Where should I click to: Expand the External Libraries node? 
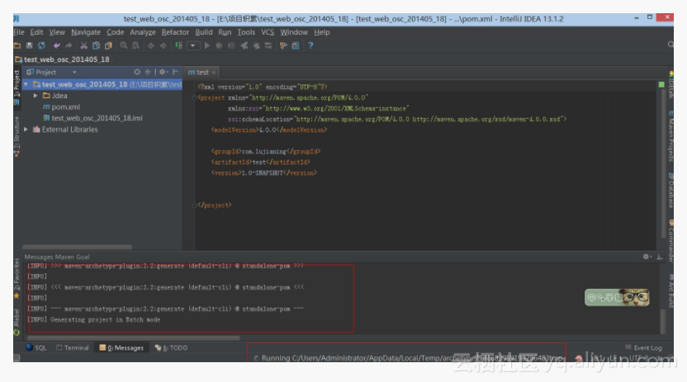coord(26,130)
